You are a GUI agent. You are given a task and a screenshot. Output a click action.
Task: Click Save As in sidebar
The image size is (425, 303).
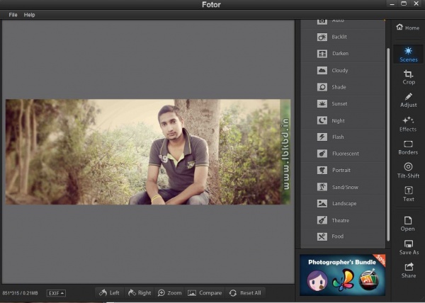pyautogui.click(x=409, y=248)
